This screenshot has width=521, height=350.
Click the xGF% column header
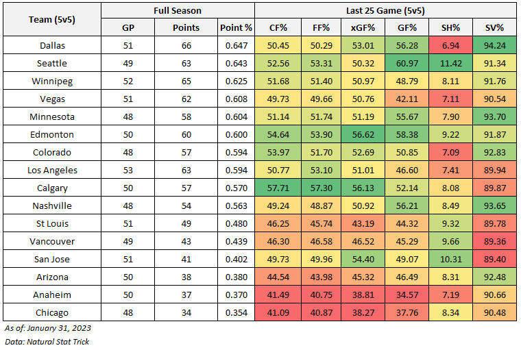363,27
